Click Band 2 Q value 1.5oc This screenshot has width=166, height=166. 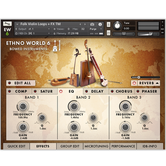94,128
